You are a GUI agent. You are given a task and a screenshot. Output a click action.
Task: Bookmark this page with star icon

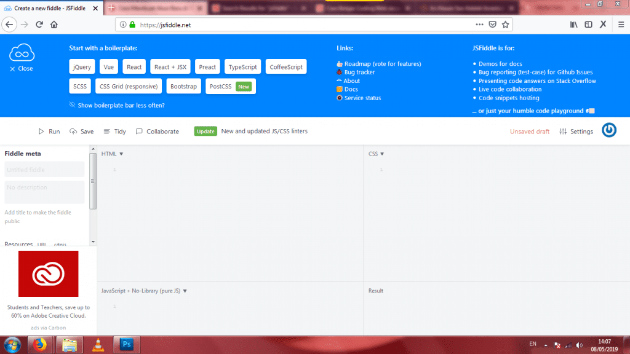[x=506, y=25]
